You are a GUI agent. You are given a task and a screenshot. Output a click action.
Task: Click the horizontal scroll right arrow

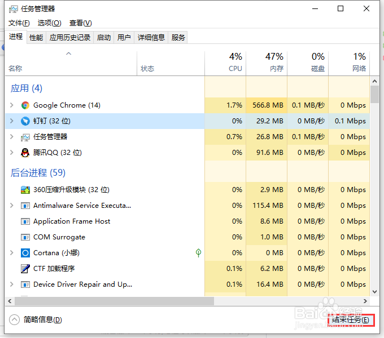(x=365, y=301)
